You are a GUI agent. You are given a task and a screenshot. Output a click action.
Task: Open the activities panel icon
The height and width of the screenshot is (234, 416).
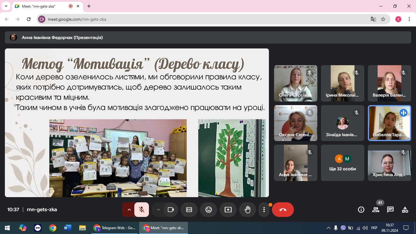point(405,210)
